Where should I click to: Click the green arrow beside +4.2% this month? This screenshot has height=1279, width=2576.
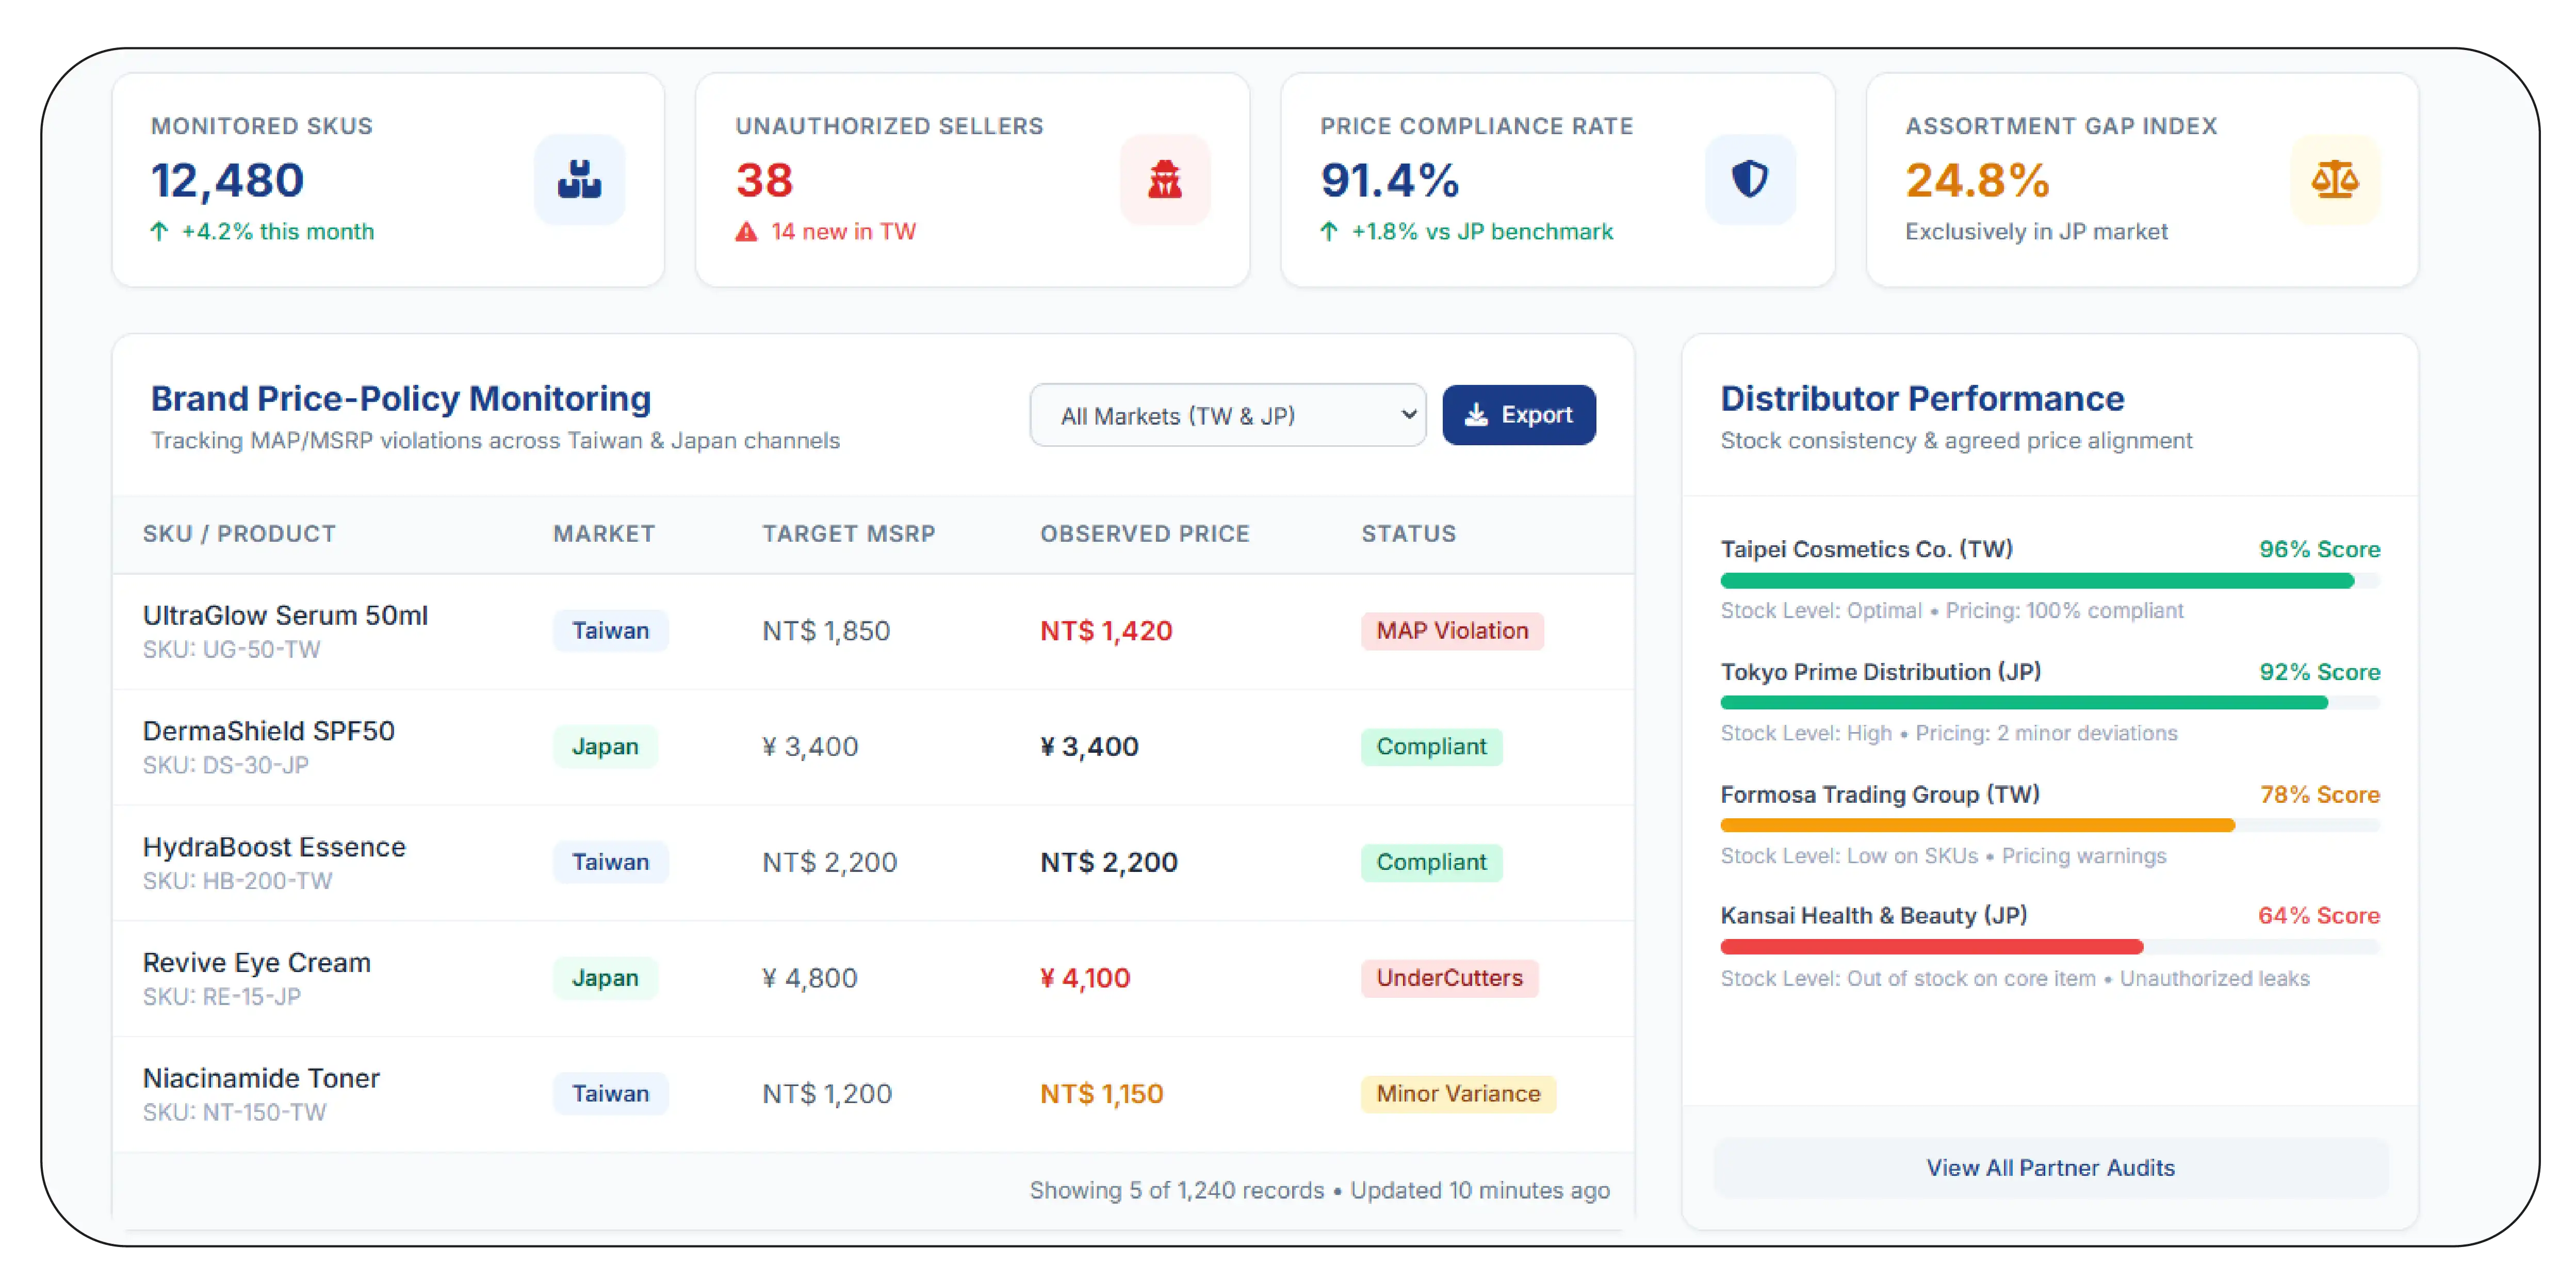point(159,232)
